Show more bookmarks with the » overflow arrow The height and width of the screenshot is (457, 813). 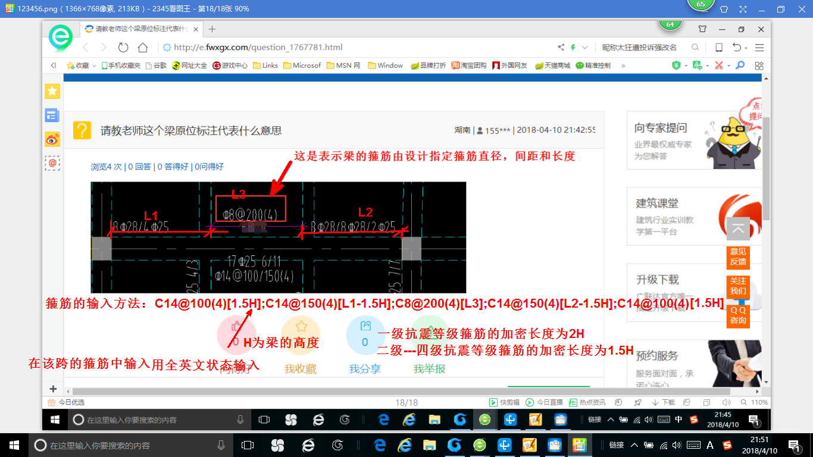(x=623, y=65)
